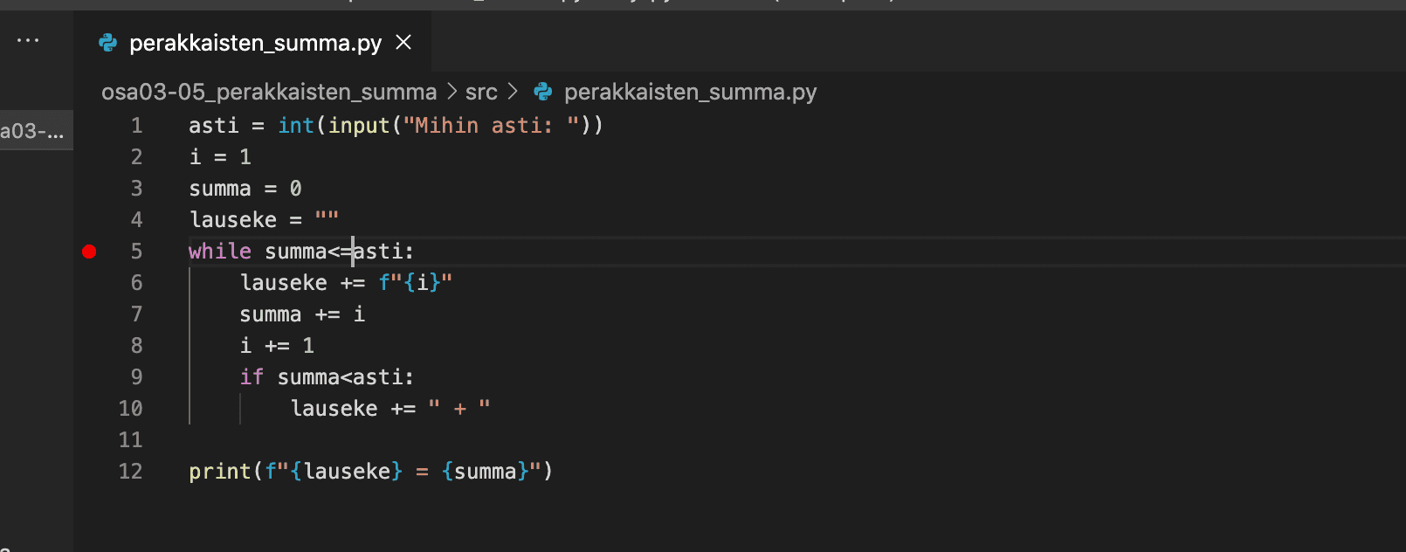
Task: Click the " + " string on line 10
Action: (459, 409)
